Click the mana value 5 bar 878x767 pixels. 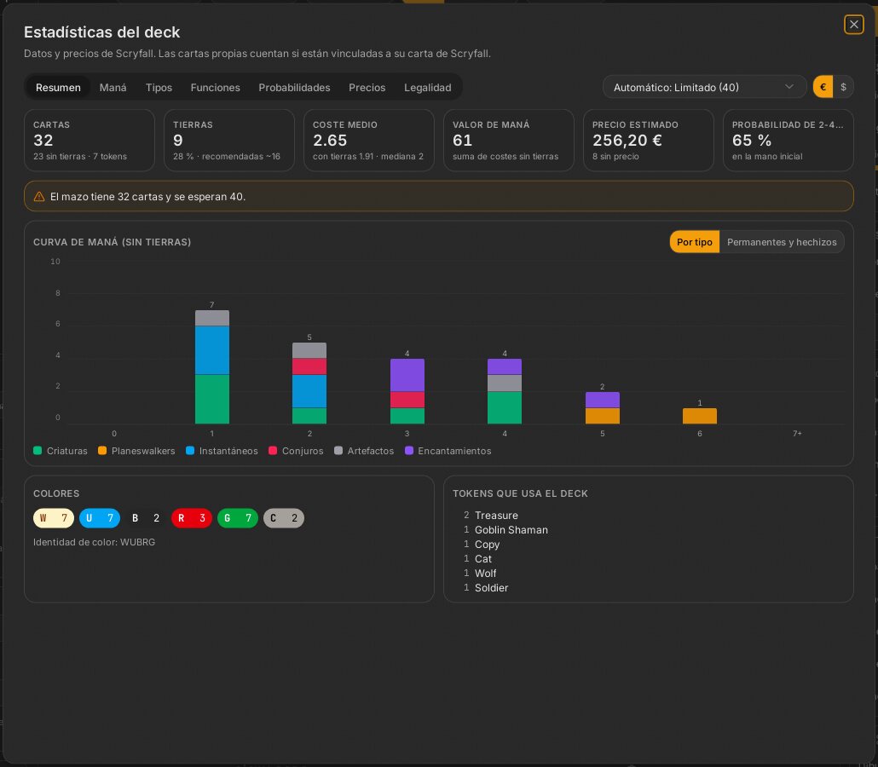[x=603, y=407]
